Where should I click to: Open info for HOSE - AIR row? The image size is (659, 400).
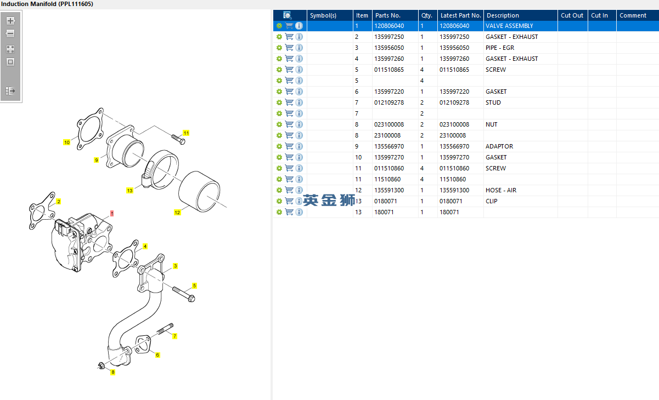299,190
